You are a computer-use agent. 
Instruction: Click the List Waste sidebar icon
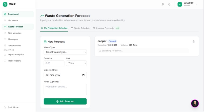click(5, 21)
